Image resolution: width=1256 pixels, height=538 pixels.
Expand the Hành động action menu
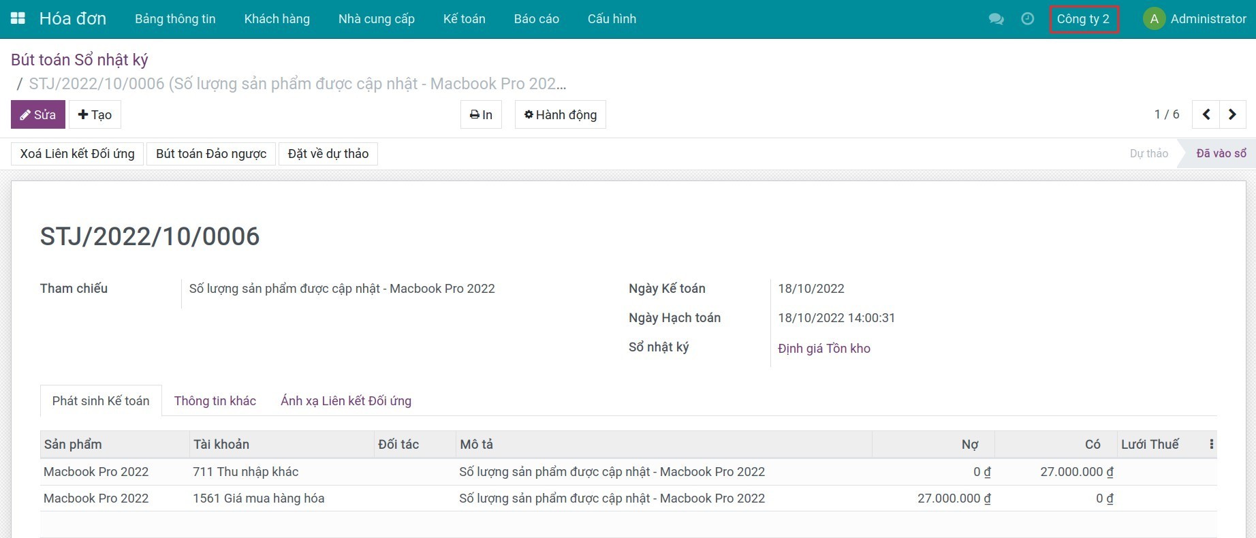click(x=560, y=114)
